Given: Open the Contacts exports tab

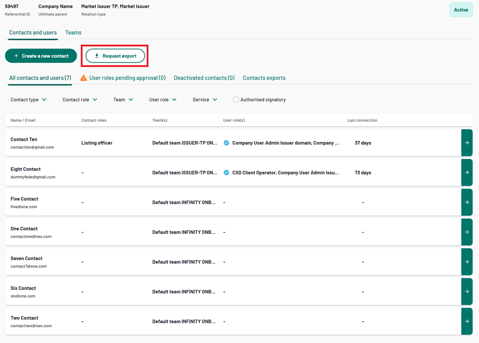Looking at the screenshot, I should tap(264, 78).
